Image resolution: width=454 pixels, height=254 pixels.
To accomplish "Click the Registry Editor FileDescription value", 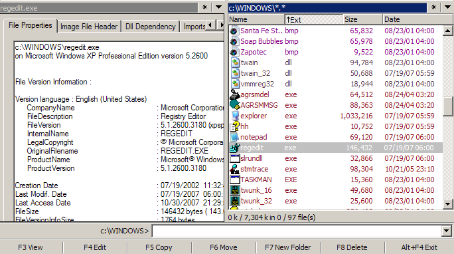I will [183, 116].
